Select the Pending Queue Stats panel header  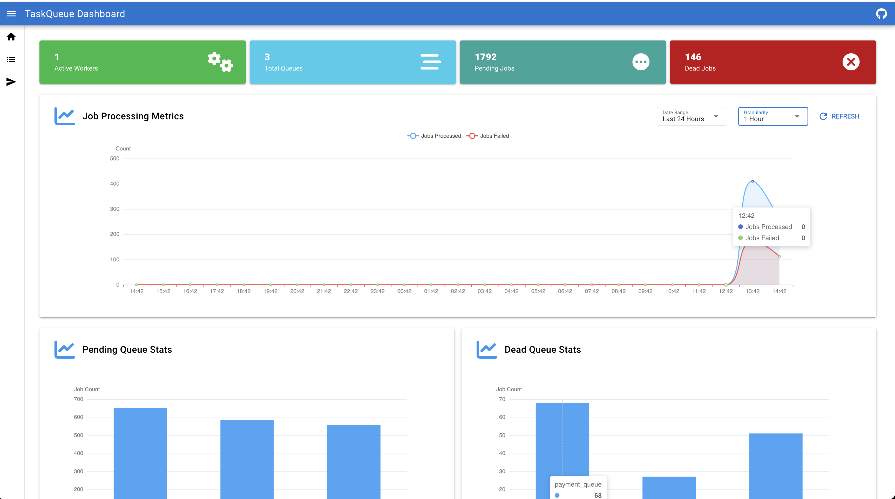[x=127, y=349]
